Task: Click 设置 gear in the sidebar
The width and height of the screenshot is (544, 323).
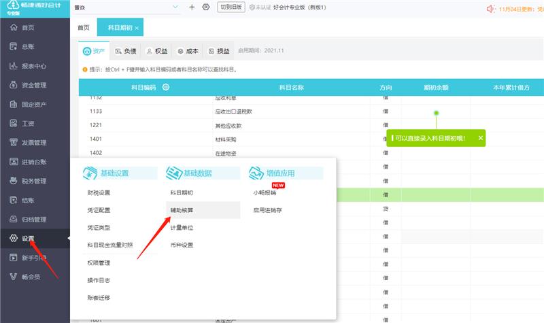Action: 27,239
